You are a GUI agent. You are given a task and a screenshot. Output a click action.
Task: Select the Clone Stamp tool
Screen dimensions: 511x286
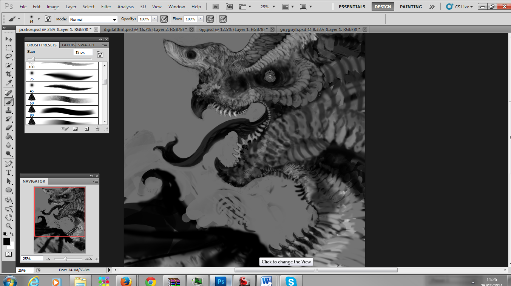9,110
